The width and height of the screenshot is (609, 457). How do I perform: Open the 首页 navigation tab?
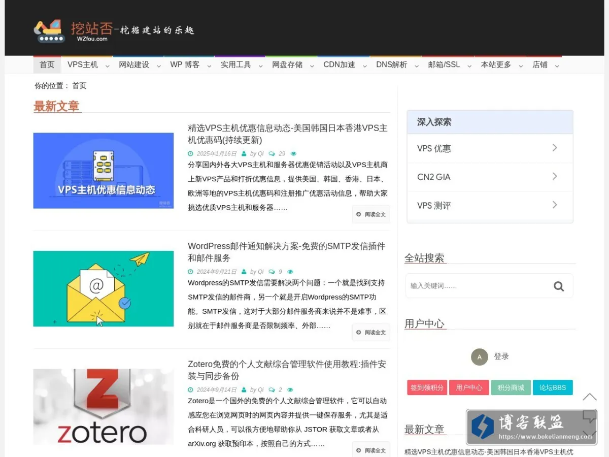click(x=47, y=65)
